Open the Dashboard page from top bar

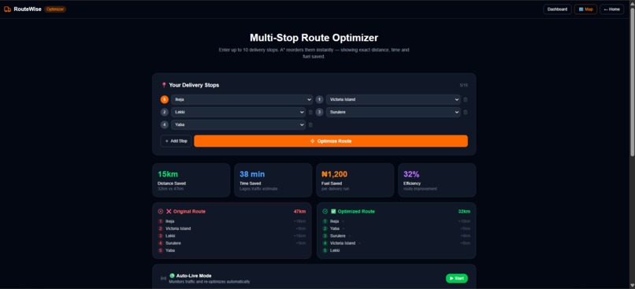tap(557, 9)
